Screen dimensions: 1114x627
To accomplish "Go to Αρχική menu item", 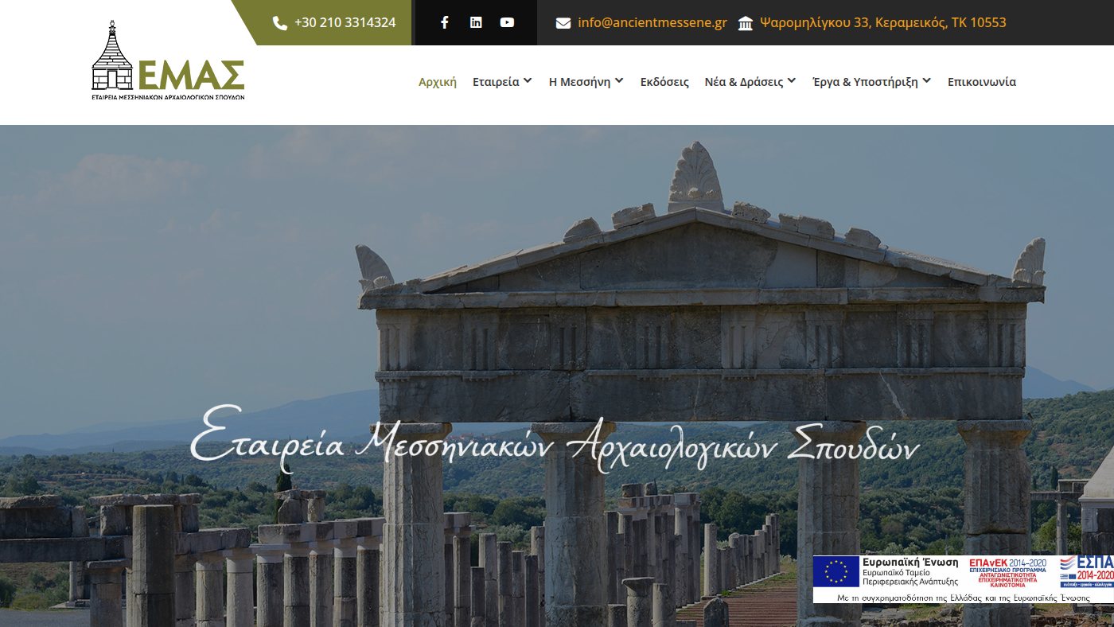I will pos(438,81).
